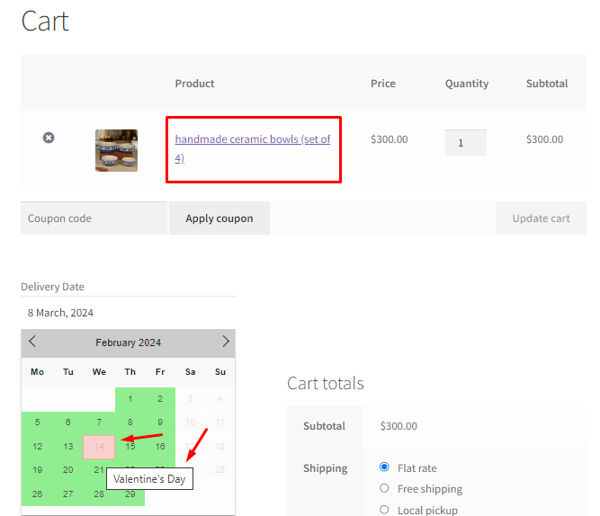The width and height of the screenshot is (600, 516).
Task: Select the Local pickup shipping option
Action: pos(384,510)
